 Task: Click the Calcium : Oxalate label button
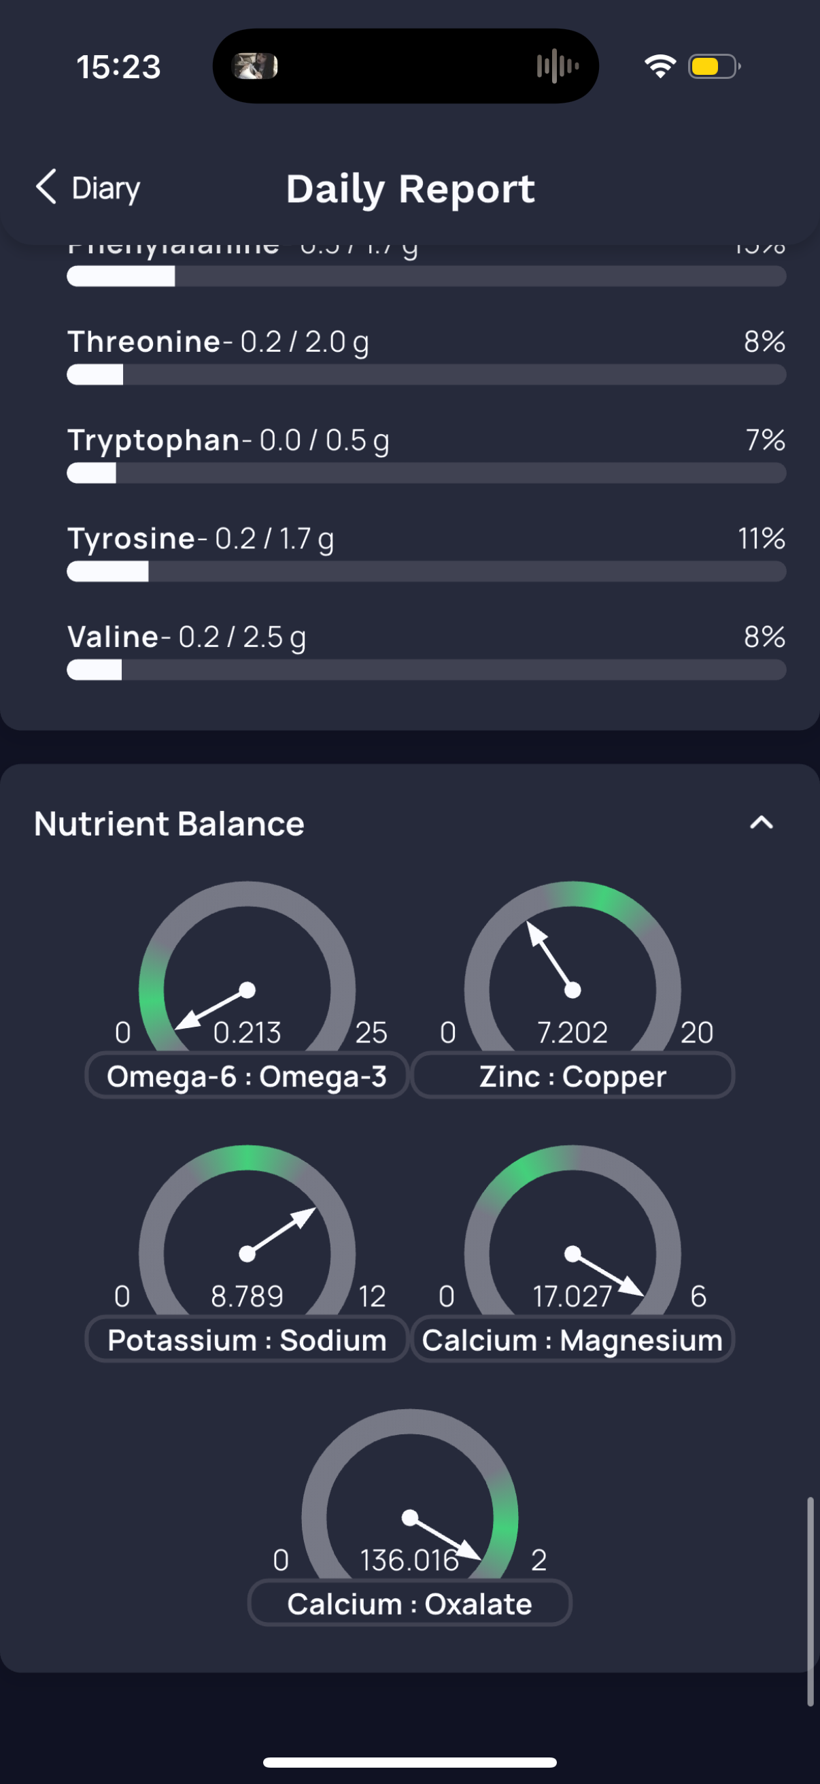(x=409, y=1603)
